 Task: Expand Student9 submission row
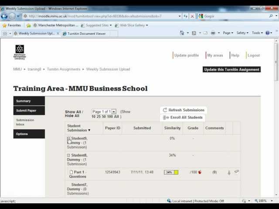tap(69, 138)
